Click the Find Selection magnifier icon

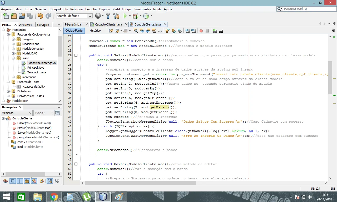coord(136,31)
